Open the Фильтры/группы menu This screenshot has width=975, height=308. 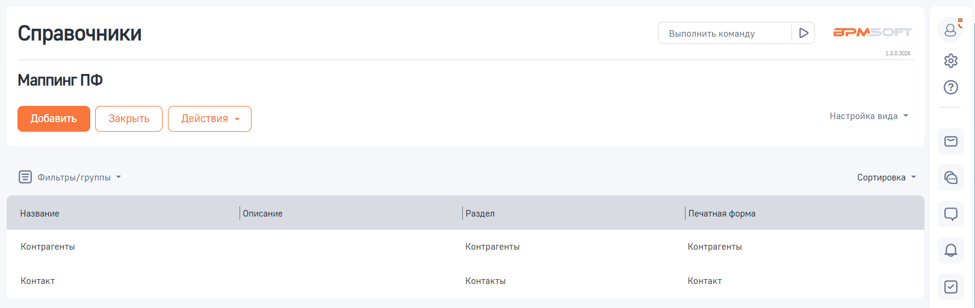click(79, 177)
